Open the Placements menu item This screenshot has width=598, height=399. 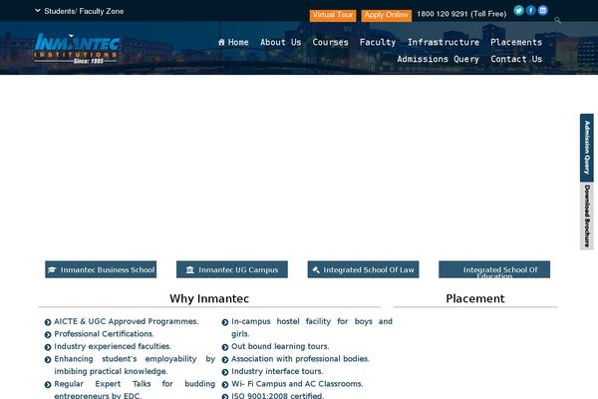516,42
